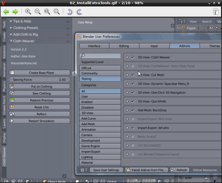Zoom in with the plus magnifier
This screenshot has height=183, width=222.
28,11
